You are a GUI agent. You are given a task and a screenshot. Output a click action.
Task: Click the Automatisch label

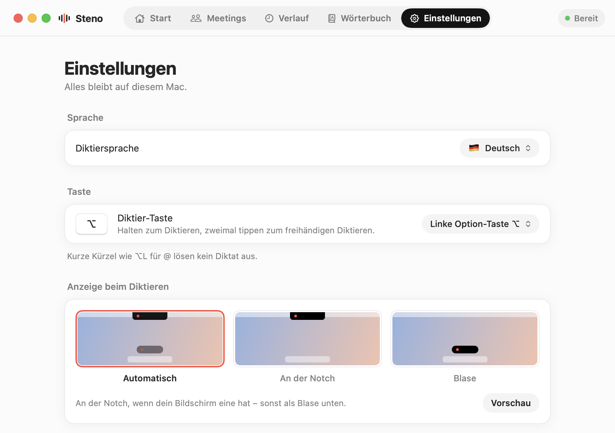pos(150,378)
